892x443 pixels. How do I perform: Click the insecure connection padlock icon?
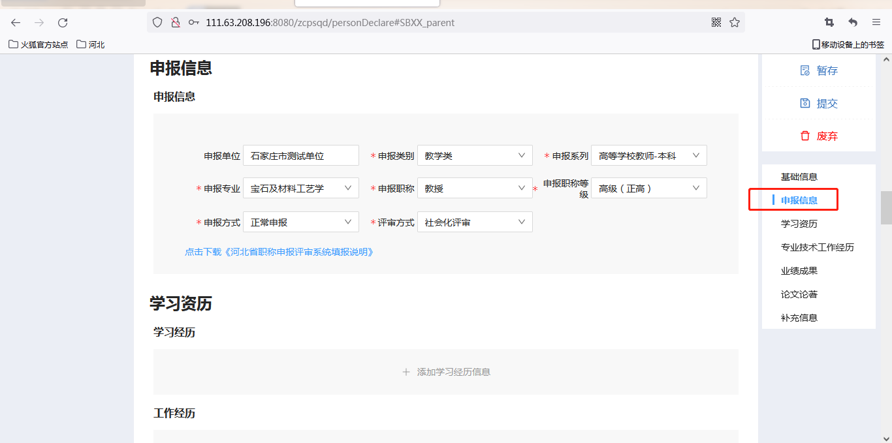pyautogui.click(x=175, y=22)
